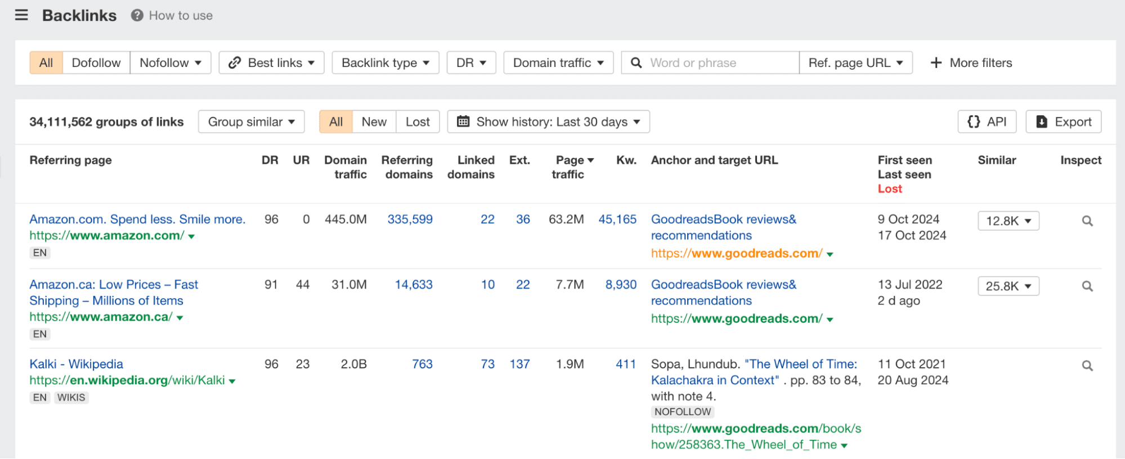Click the API button
Viewport: 1125px width, 459px height.
coord(987,122)
